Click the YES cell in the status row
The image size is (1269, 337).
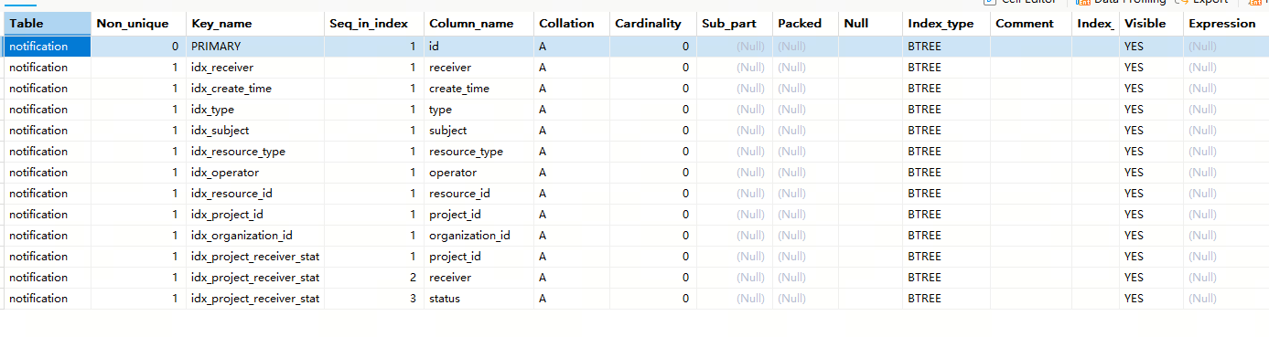(x=1150, y=298)
